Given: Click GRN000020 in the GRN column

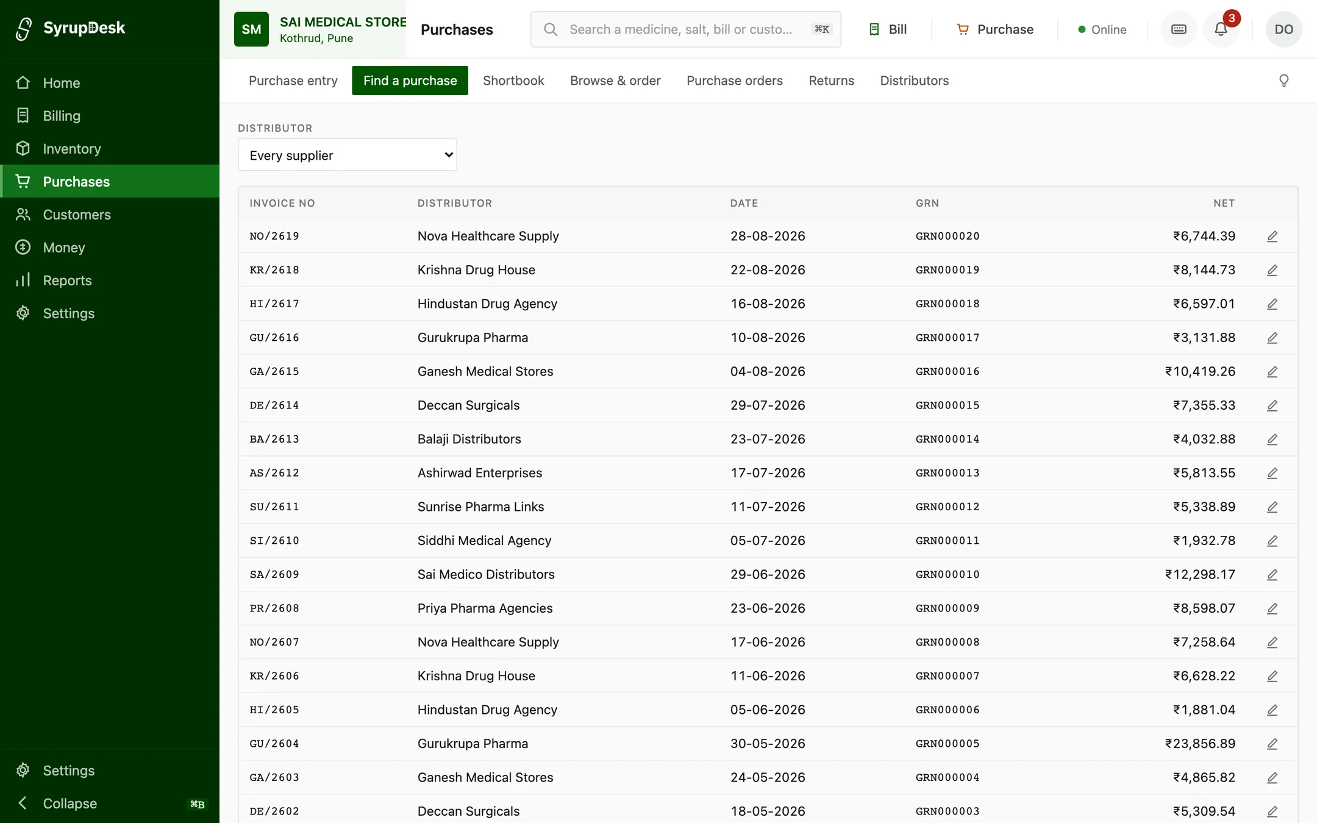Looking at the screenshot, I should [948, 237].
